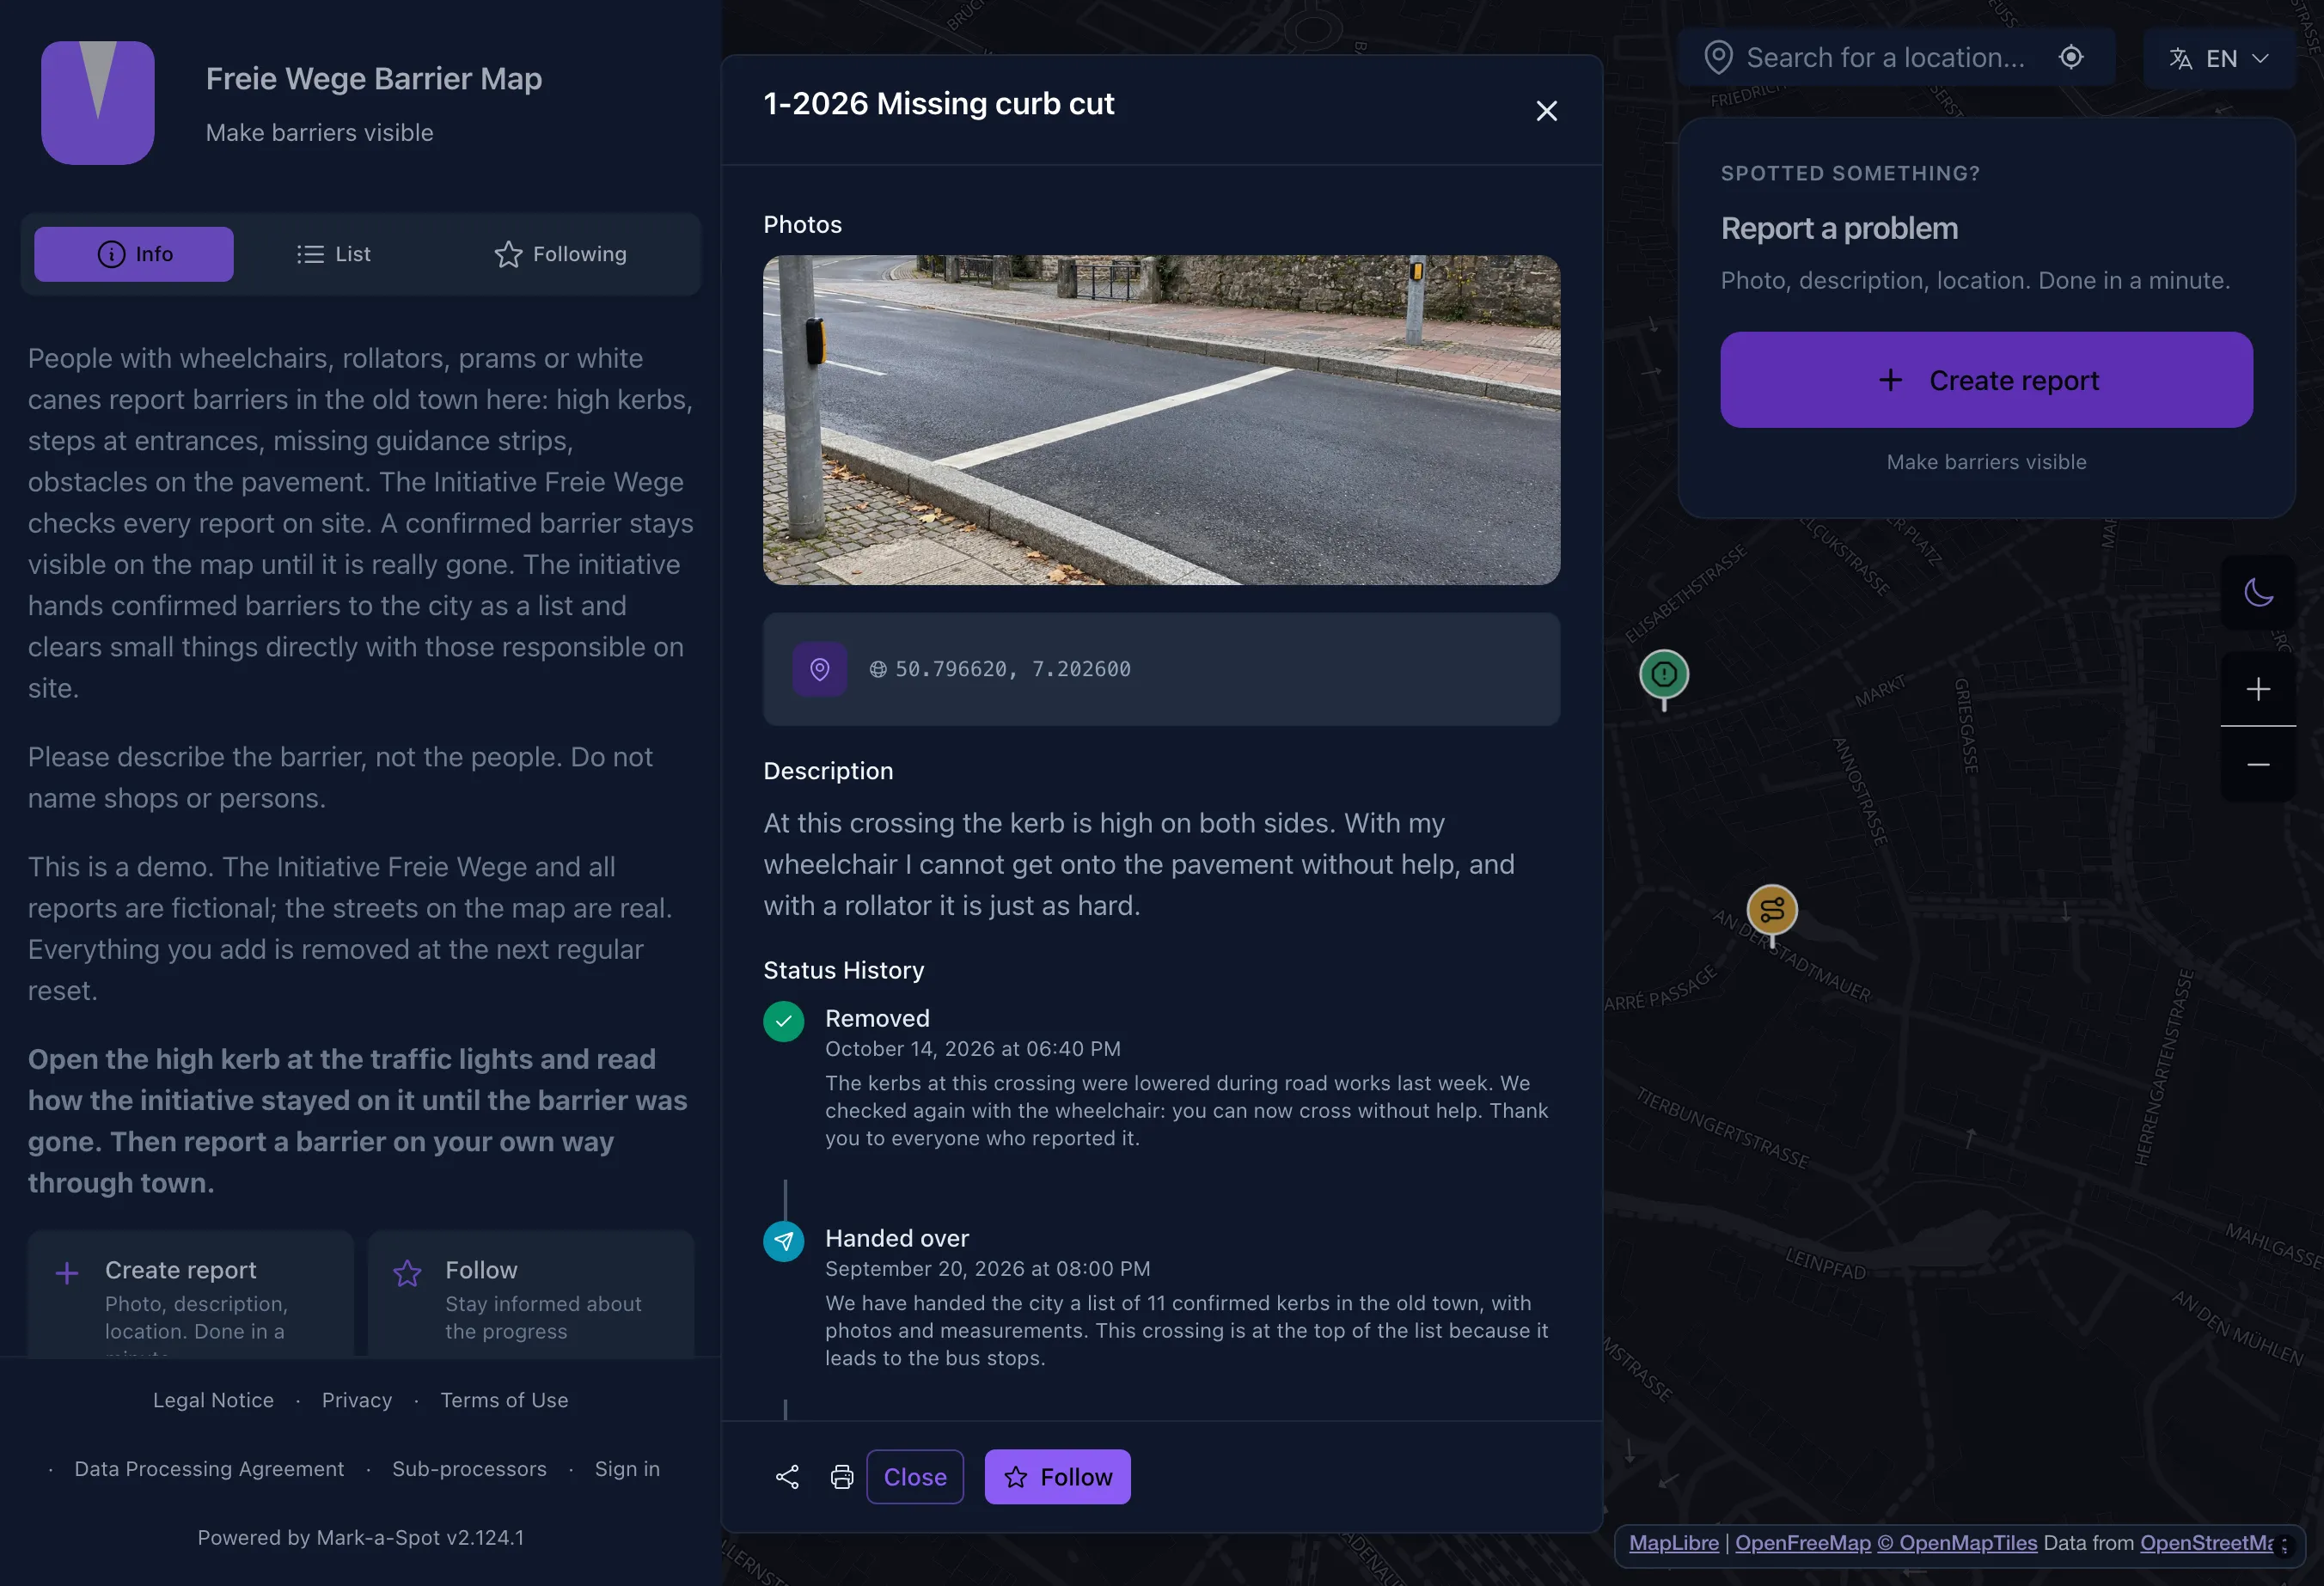Click the share icon in report footer
This screenshot has width=2324, height=1586.
[787, 1477]
